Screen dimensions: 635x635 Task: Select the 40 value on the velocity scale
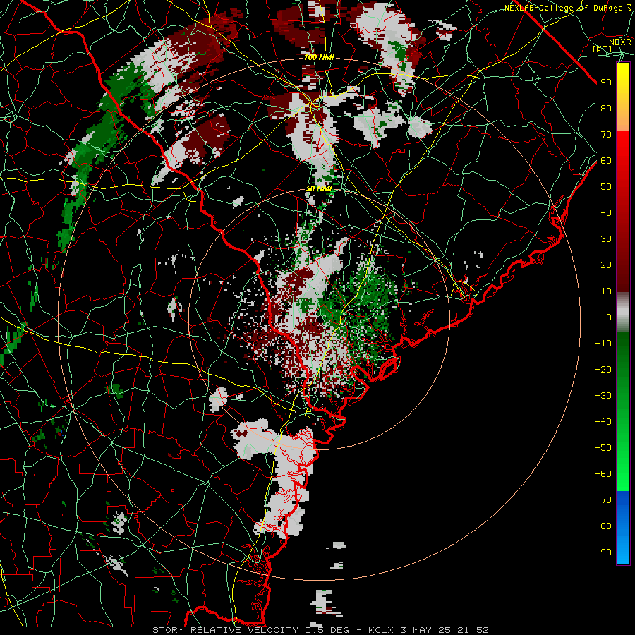[x=606, y=212]
